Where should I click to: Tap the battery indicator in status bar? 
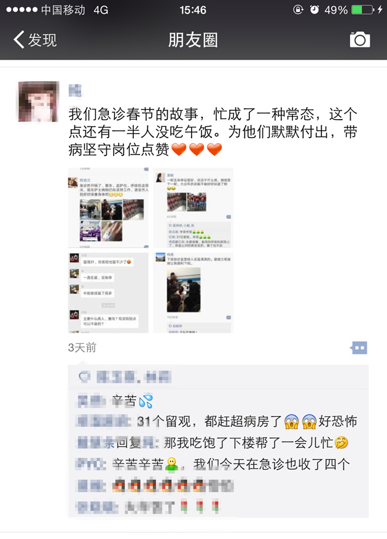pyautogui.click(x=362, y=10)
